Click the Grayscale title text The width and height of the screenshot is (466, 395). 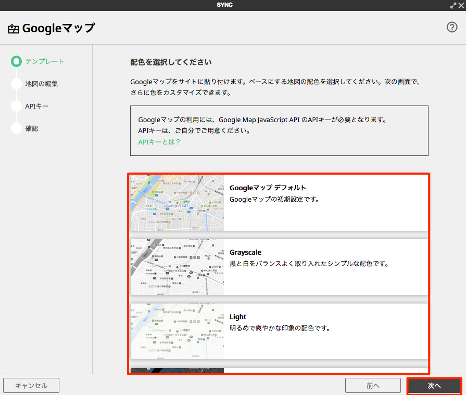(245, 252)
